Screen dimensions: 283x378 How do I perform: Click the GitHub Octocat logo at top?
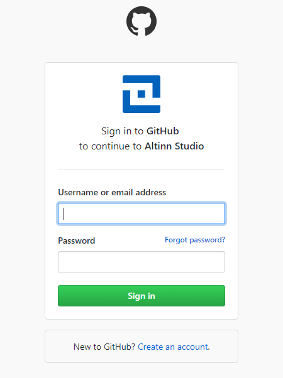click(x=141, y=21)
